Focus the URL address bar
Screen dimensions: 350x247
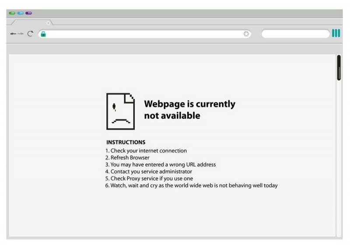[145, 34]
